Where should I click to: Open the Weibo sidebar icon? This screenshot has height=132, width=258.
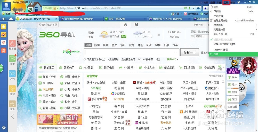pos(4,35)
